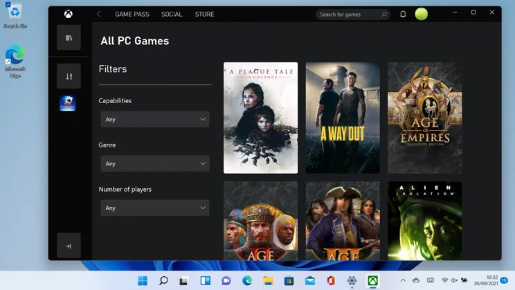Open Alien Isolation game tile
This screenshot has height=290, width=515.
425,221
